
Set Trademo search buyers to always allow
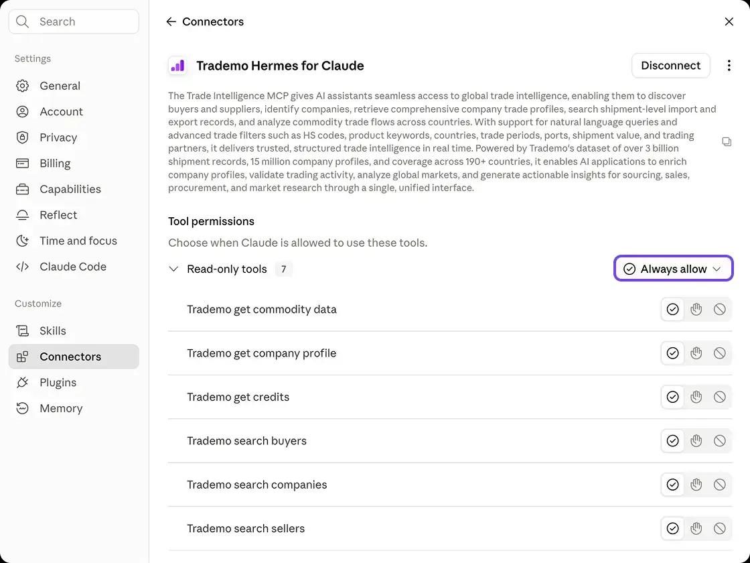672,441
